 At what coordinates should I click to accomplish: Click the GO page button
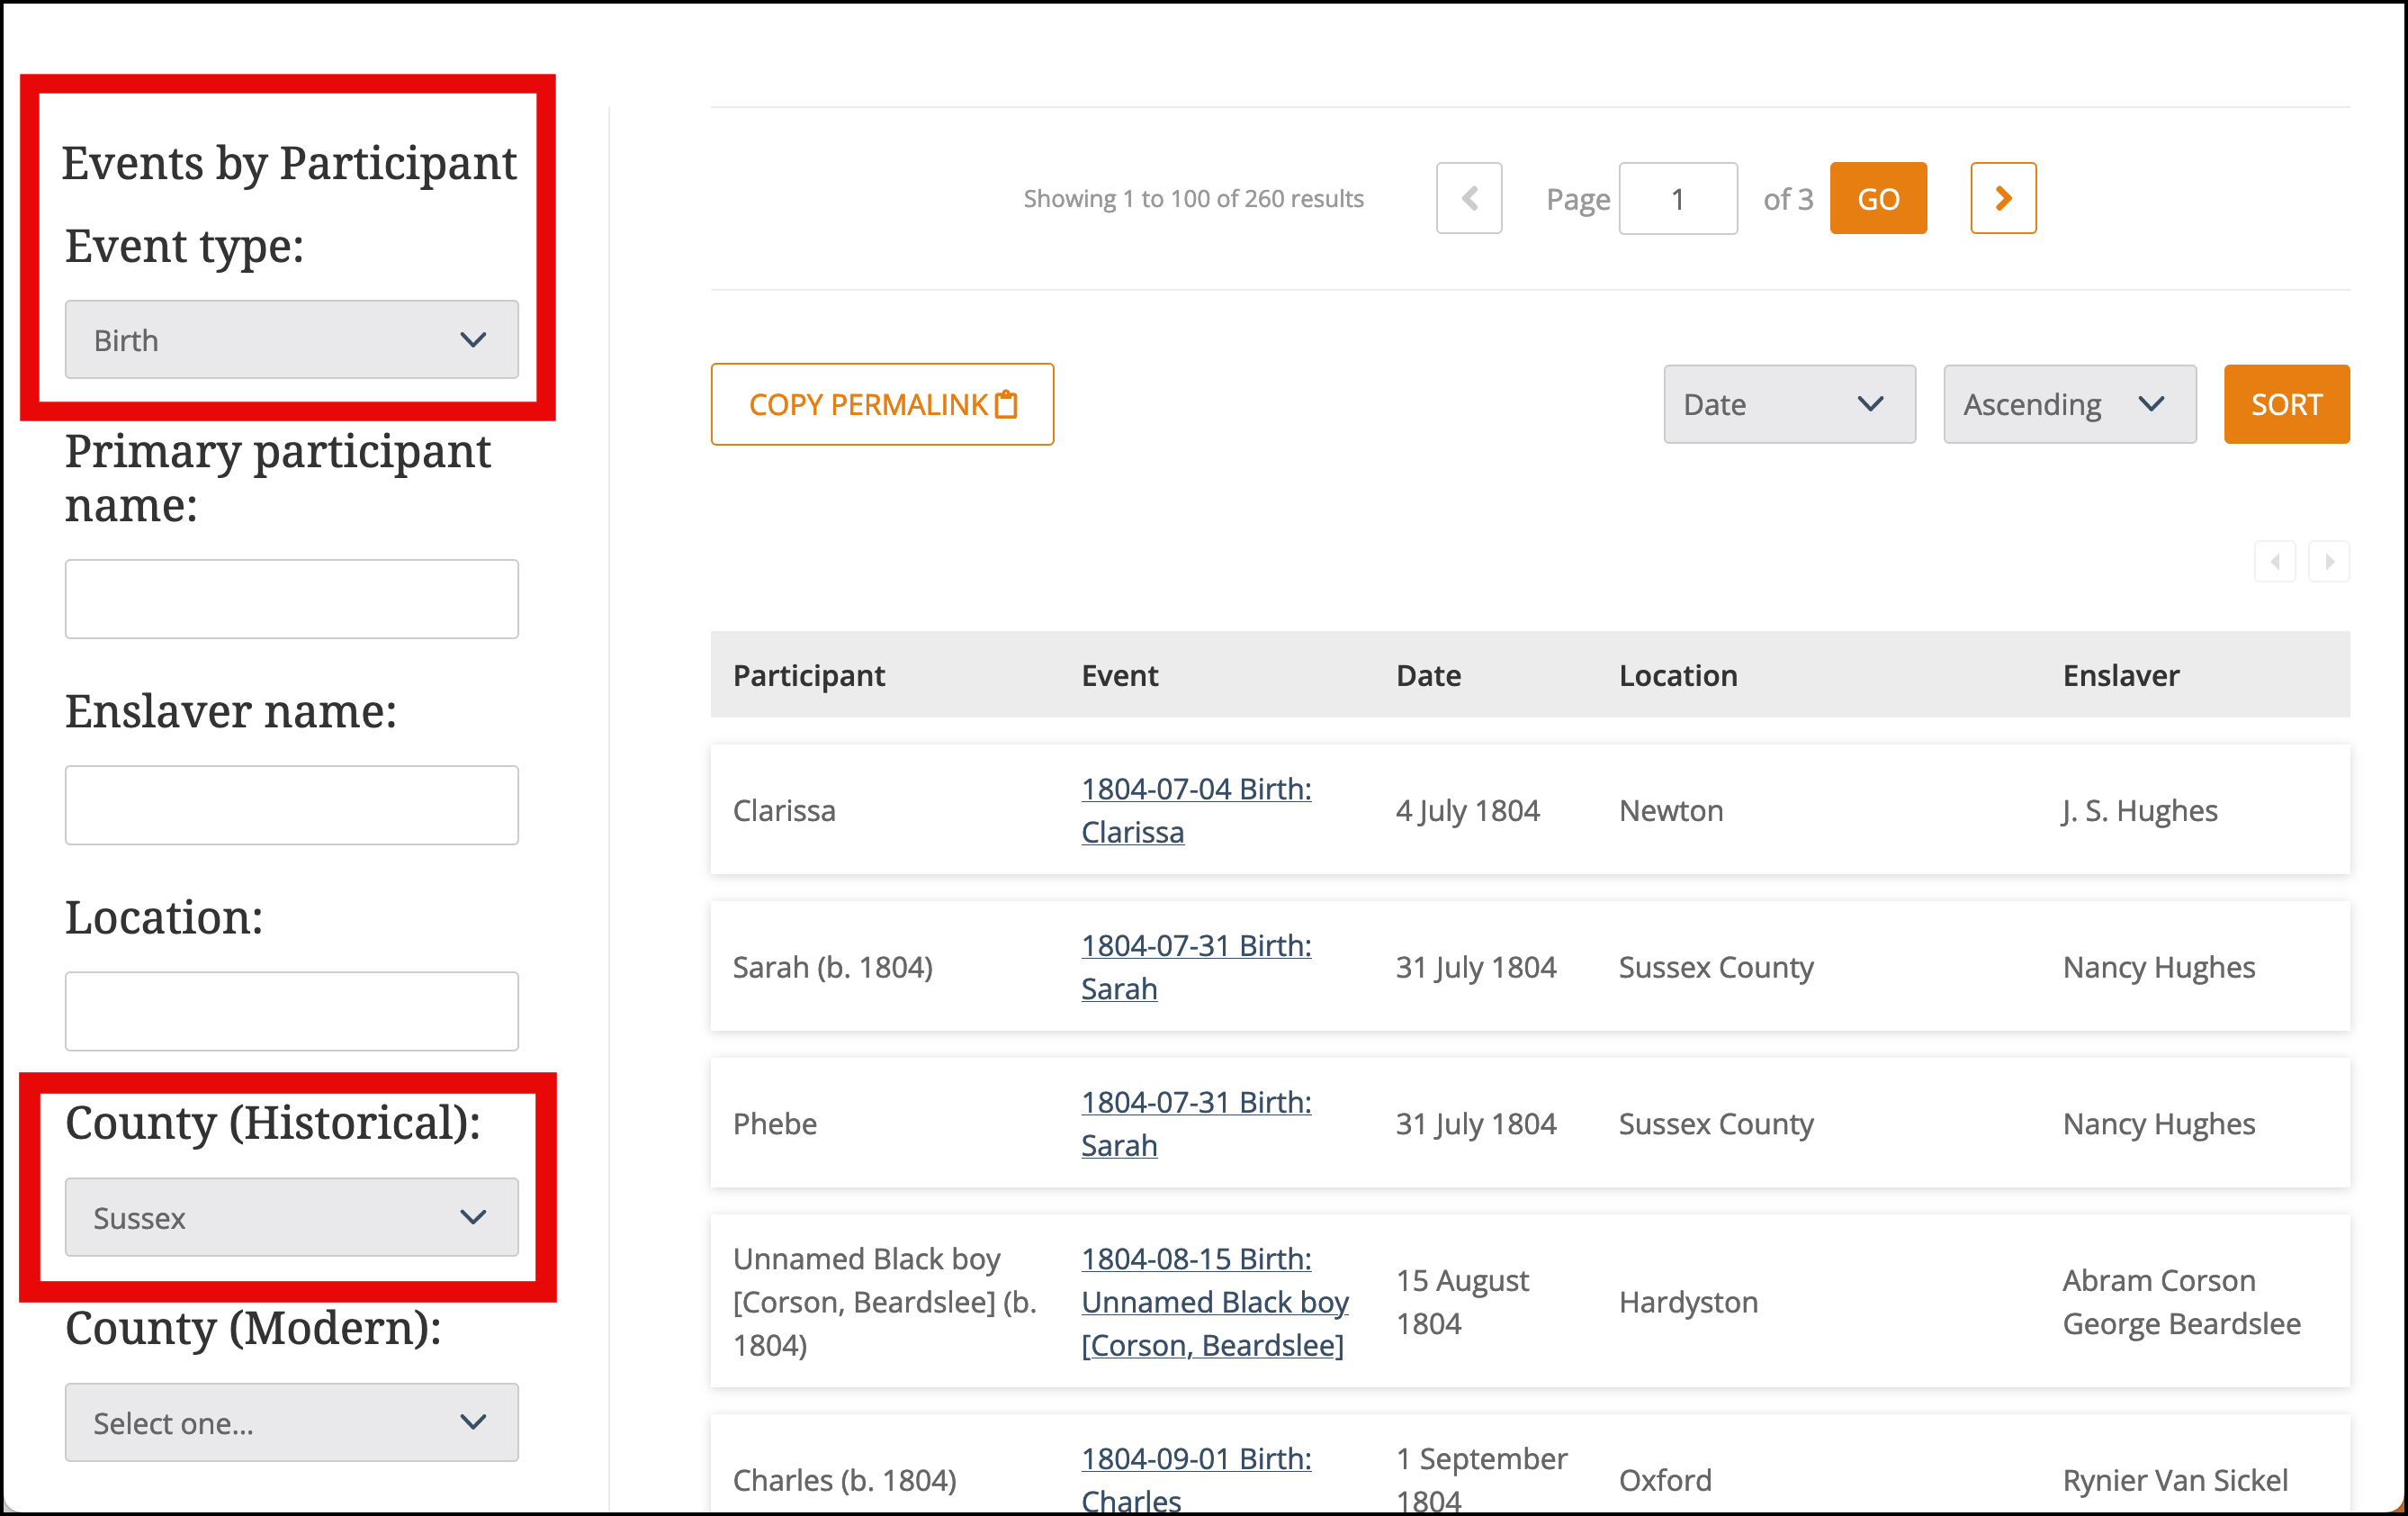click(1878, 198)
